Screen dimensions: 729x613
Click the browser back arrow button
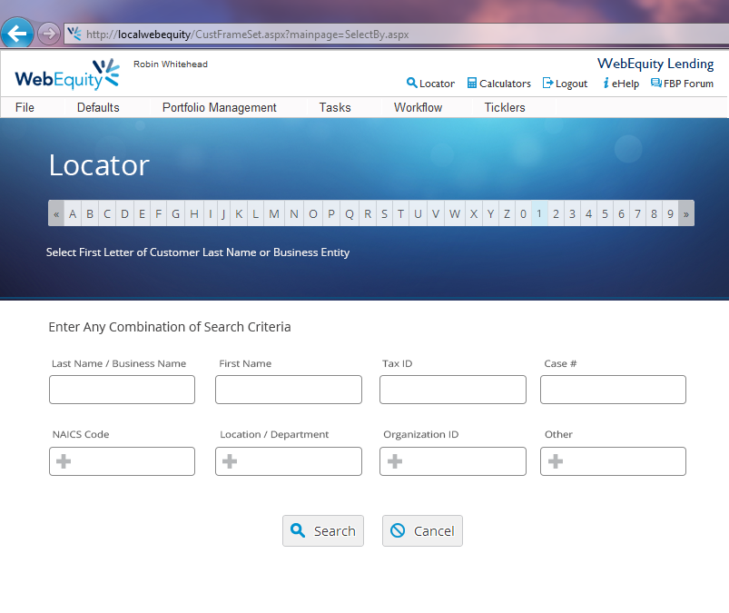tap(17, 34)
